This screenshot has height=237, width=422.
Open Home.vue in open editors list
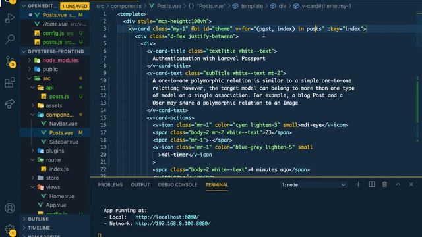[55, 24]
